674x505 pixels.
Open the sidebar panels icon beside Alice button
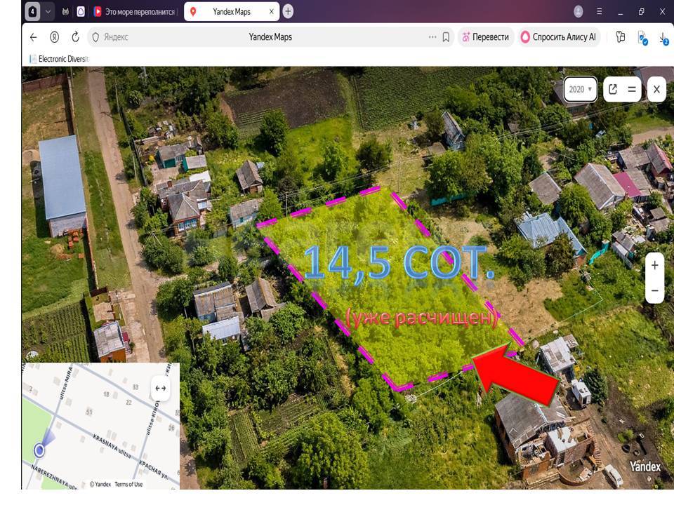pyautogui.click(x=620, y=37)
